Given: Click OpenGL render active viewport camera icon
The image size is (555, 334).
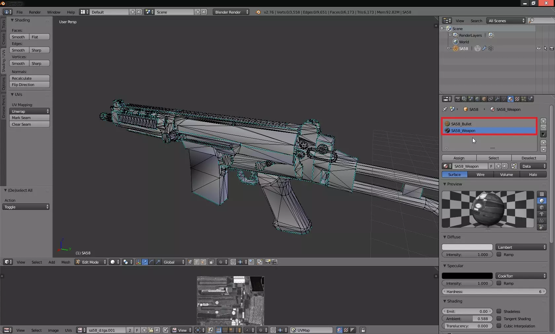Looking at the screenshot, I should coord(268,262).
